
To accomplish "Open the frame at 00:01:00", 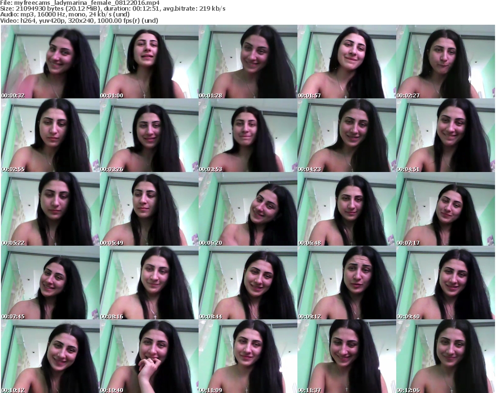I will (x=149, y=62).
